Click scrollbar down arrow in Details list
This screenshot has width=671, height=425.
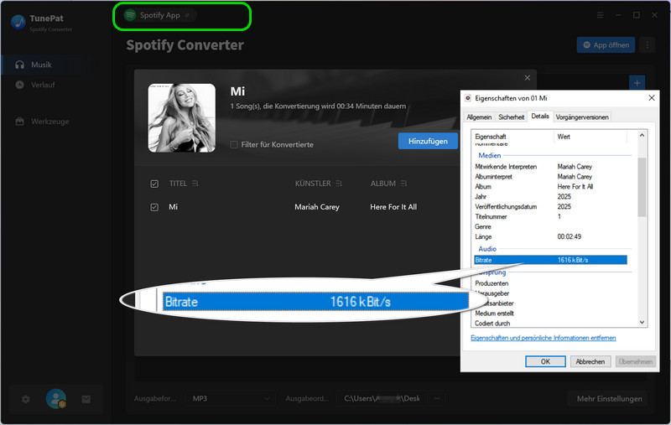point(642,322)
